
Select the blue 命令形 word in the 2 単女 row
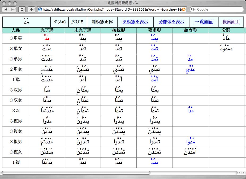tap(190, 69)
